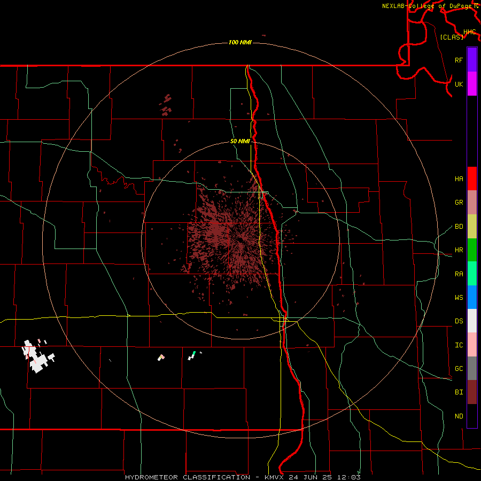Viewport: 481px width, 481px height.
Task: Click the white DS legend swatch
Action: pyautogui.click(x=472, y=321)
